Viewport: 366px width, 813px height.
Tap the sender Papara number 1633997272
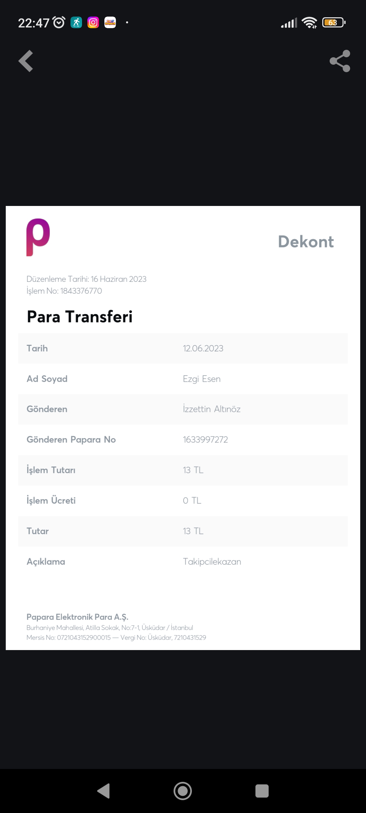pos(205,440)
